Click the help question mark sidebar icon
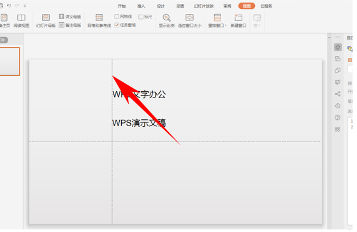 [338, 117]
